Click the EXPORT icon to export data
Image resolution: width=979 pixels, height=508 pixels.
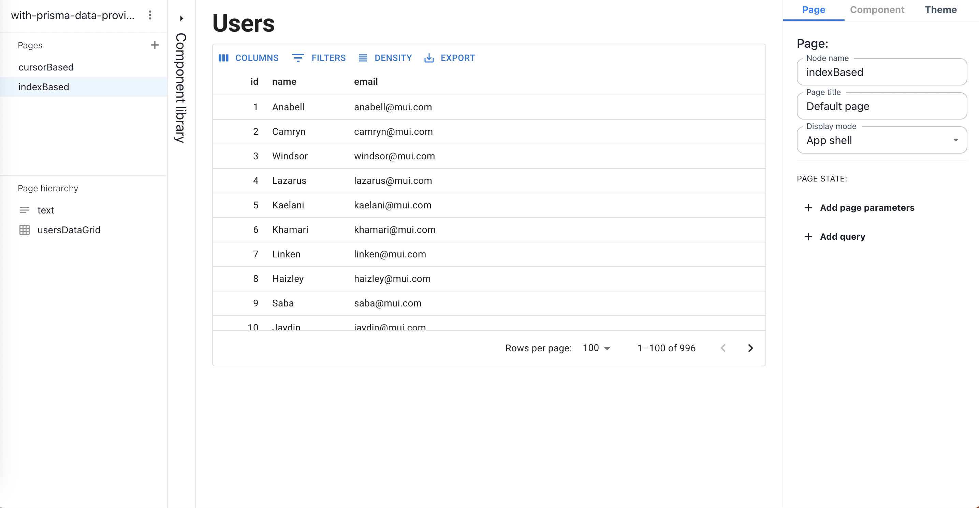(429, 58)
